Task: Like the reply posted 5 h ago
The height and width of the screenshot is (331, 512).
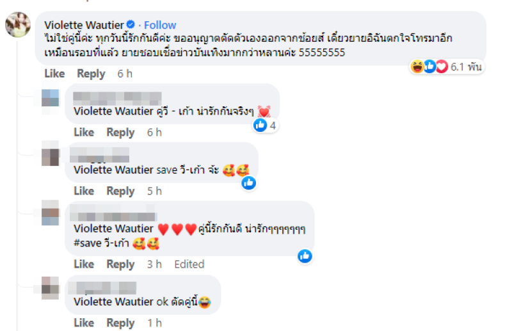Action: pos(84,191)
